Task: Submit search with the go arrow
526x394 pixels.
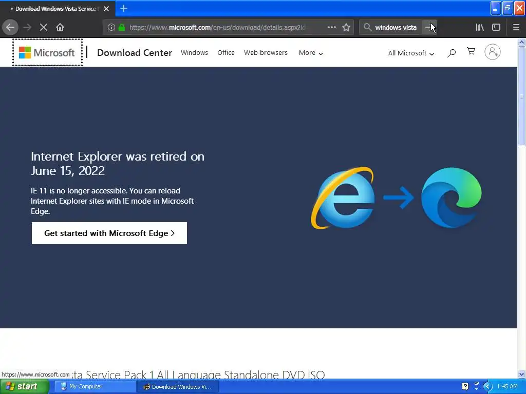Action: 429,27
